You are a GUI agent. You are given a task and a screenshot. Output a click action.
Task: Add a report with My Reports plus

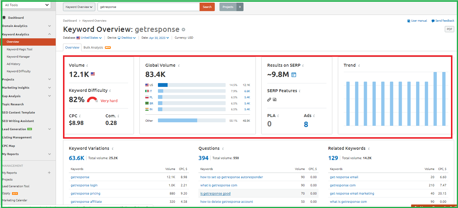click(49, 173)
